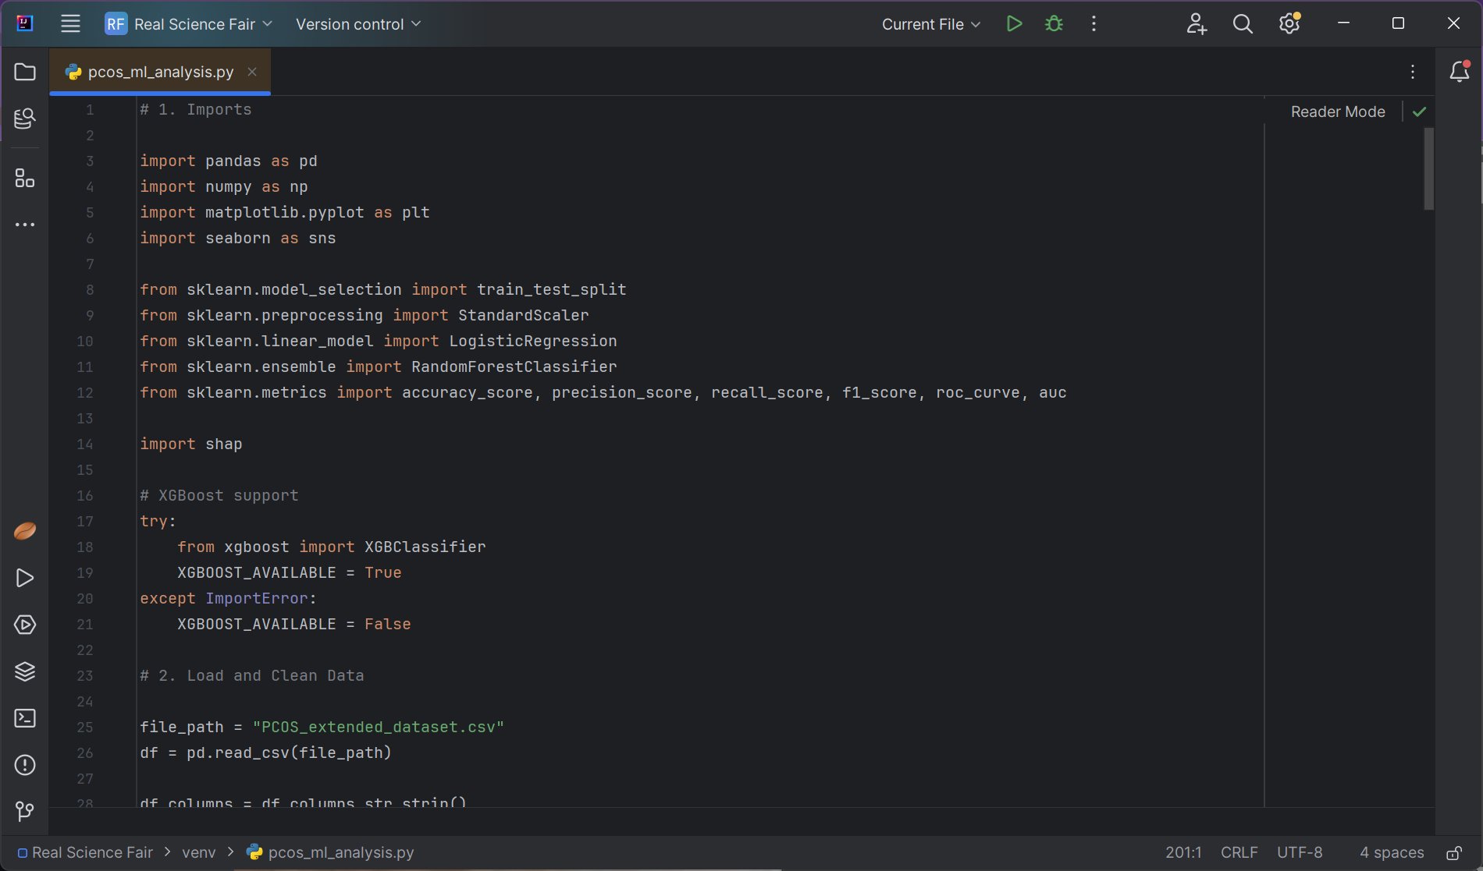Toggle the read-only lock in status bar

pyautogui.click(x=1453, y=853)
